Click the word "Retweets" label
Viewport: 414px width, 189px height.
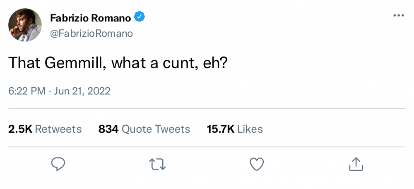[x=58, y=129]
